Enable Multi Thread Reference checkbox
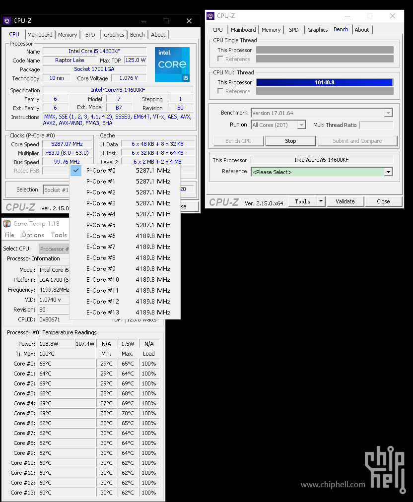This screenshot has width=413, height=502. [220, 91]
